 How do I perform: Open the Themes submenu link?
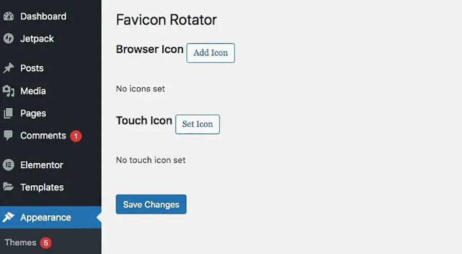tap(21, 243)
